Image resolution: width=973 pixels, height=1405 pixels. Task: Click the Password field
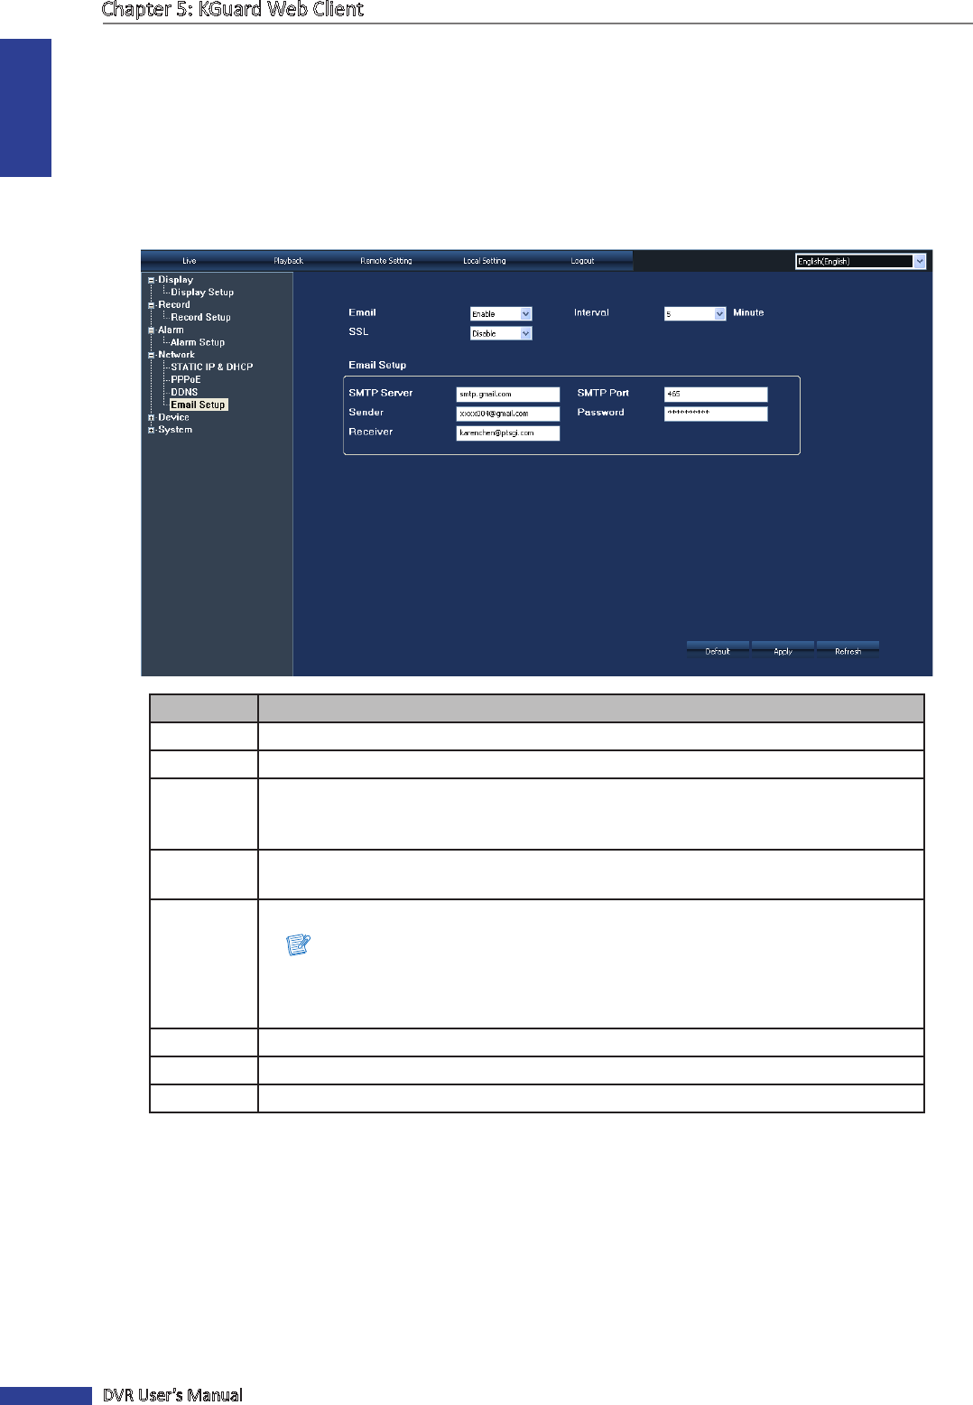tap(716, 414)
